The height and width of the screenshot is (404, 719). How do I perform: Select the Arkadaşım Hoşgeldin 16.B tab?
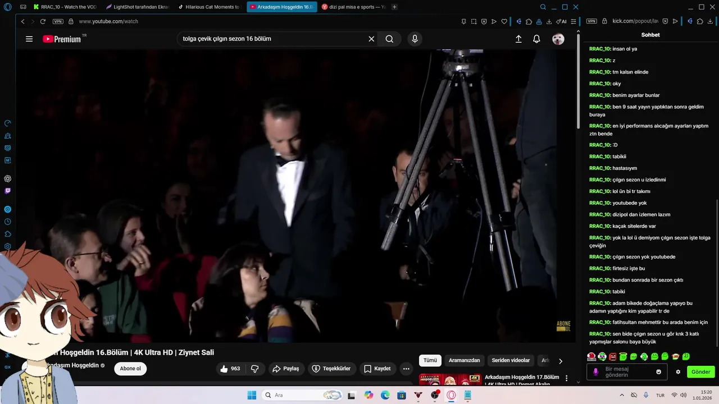282,7
